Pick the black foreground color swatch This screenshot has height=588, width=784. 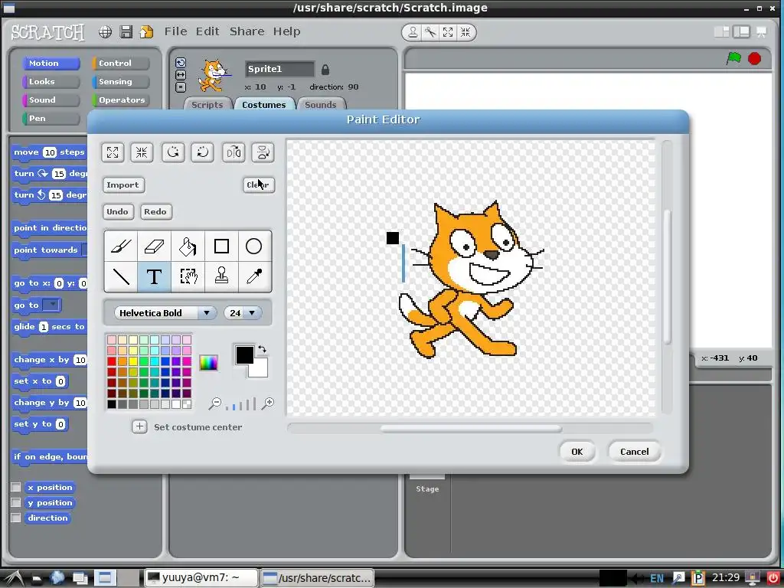(245, 355)
